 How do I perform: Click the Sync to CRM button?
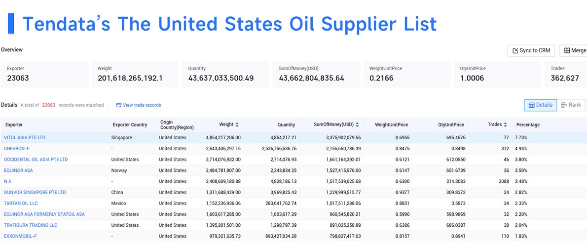click(531, 50)
